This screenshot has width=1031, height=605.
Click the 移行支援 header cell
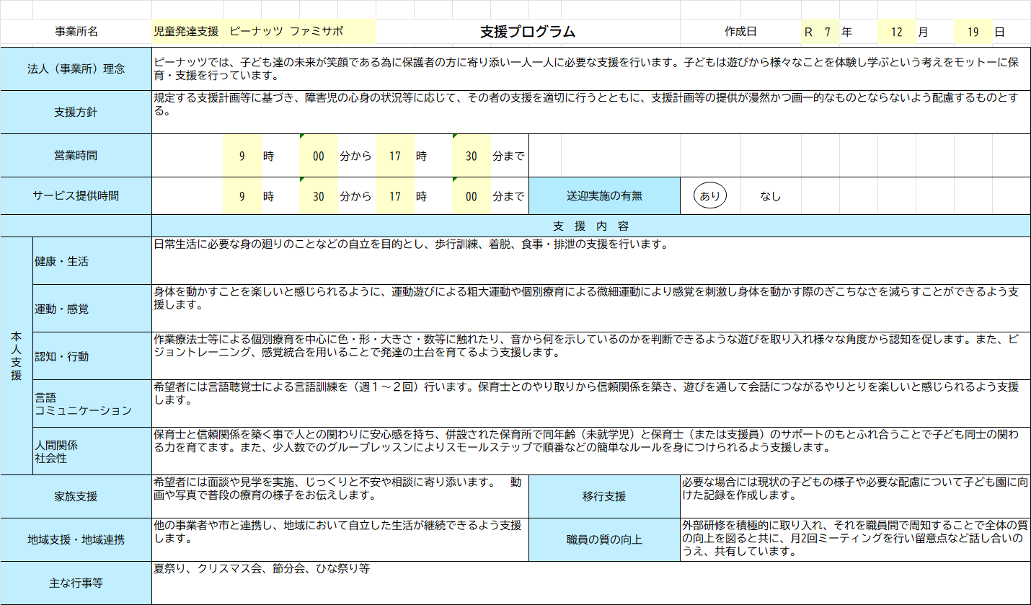pos(604,496)
